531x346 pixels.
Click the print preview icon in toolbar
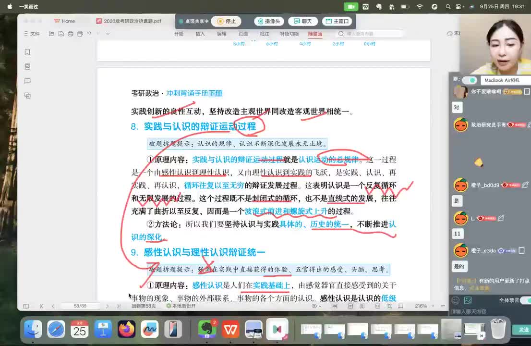pyautogui.click(x=80, y=34)
